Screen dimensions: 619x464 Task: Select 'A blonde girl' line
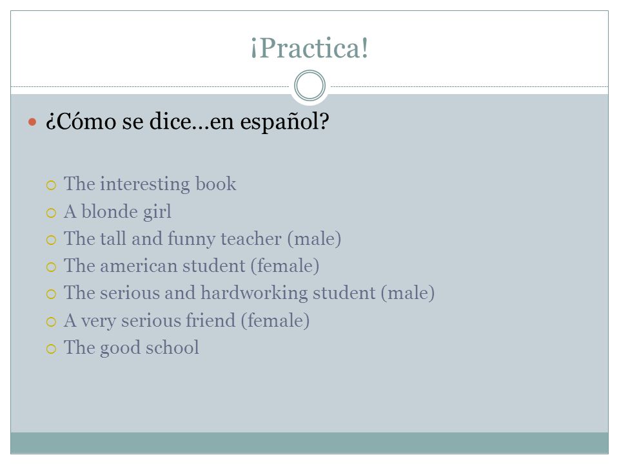click(x=117, y=212)
